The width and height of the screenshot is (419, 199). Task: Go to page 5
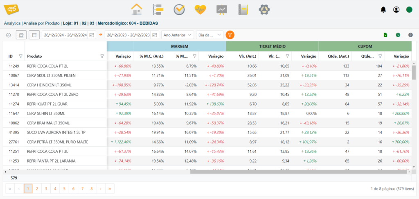click(64, 189)
